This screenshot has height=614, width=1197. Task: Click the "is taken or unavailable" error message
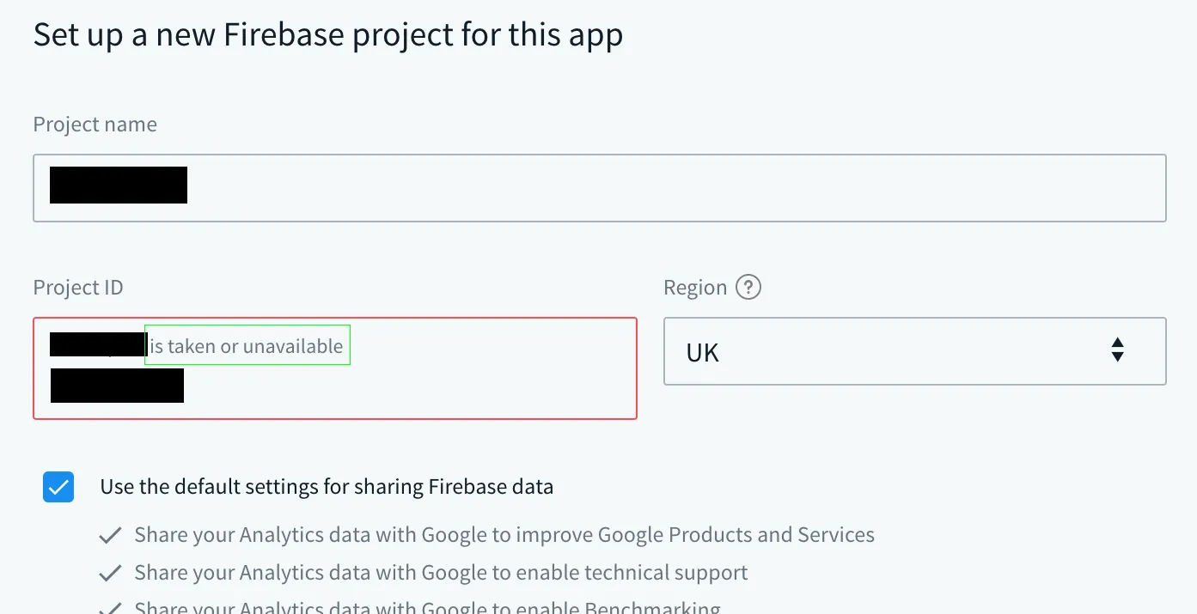click(x=247, y=345)
